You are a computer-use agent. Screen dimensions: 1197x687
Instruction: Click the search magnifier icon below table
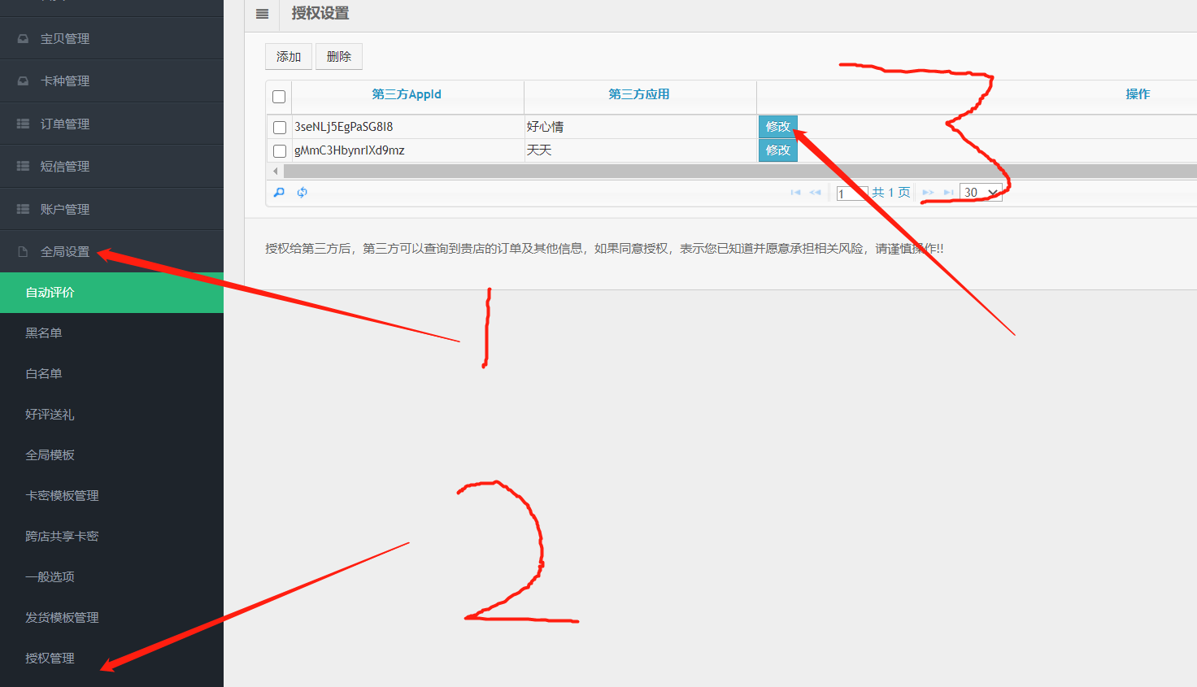(x=279, y=193)
